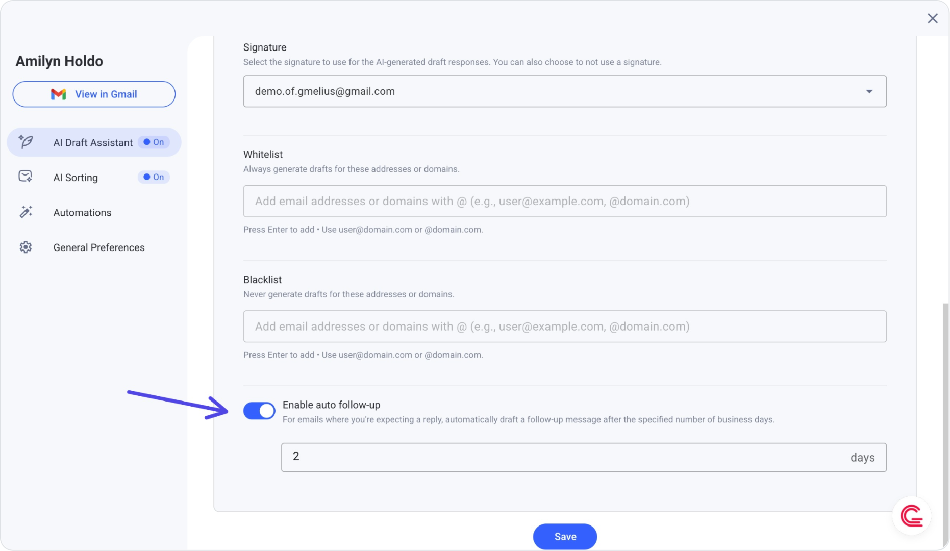The image size is (950, 551).
Task: Open the red Gmelius chat bubble icon
Action: [912, 516]
